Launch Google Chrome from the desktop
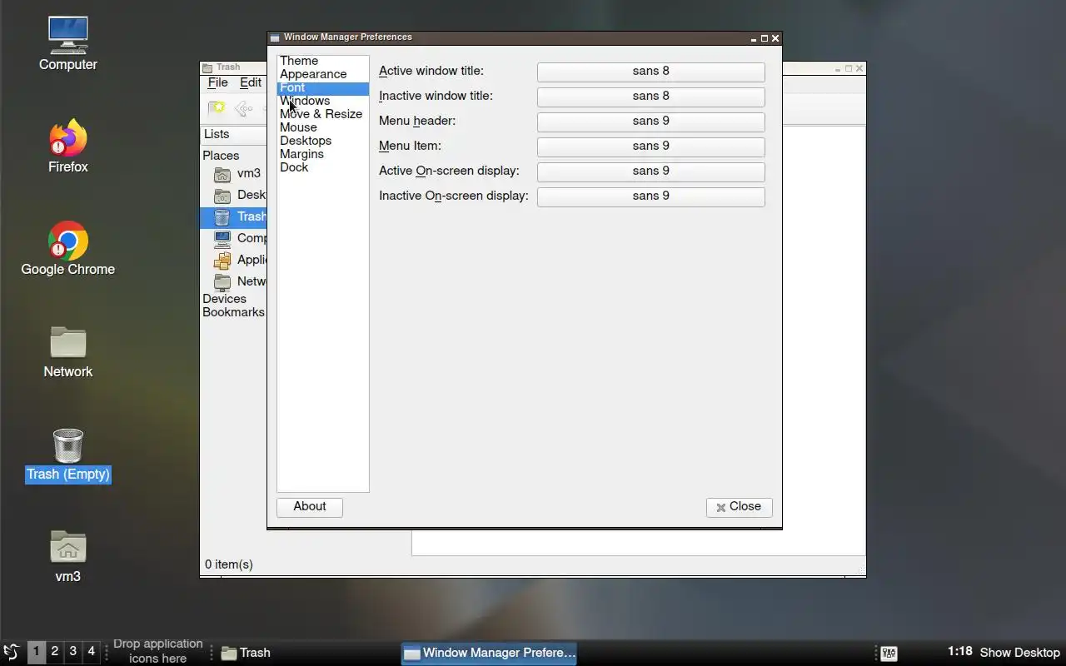 click(x=67, y=249)
